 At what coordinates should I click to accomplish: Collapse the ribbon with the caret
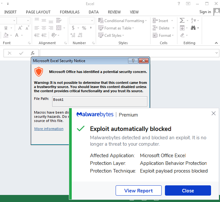216,43
